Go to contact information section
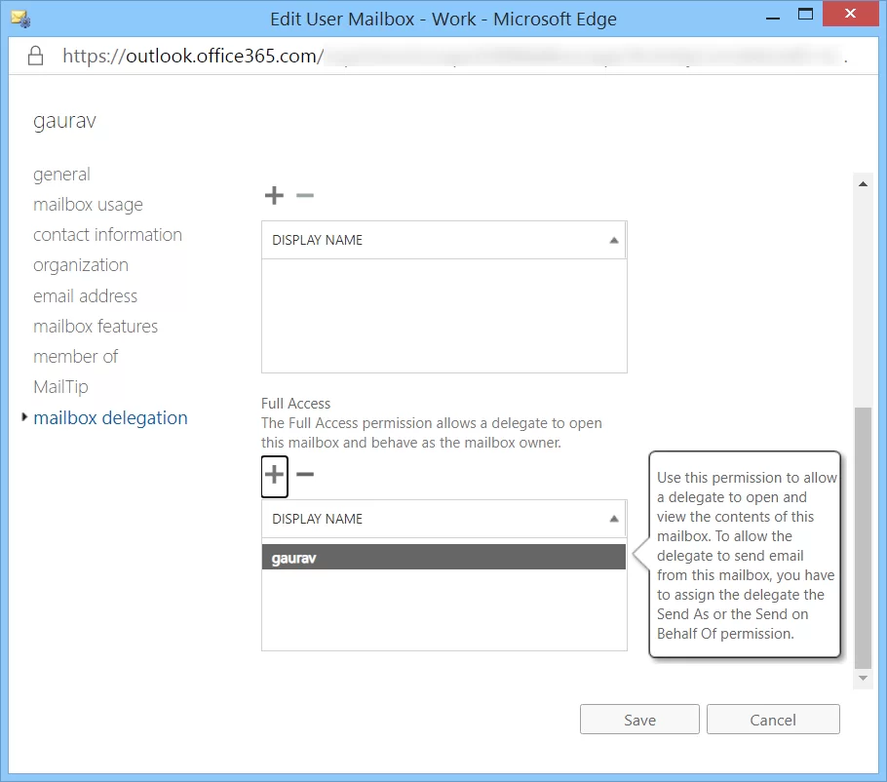Viewport: 887px width, 782px height. click(x=107, y=235)
